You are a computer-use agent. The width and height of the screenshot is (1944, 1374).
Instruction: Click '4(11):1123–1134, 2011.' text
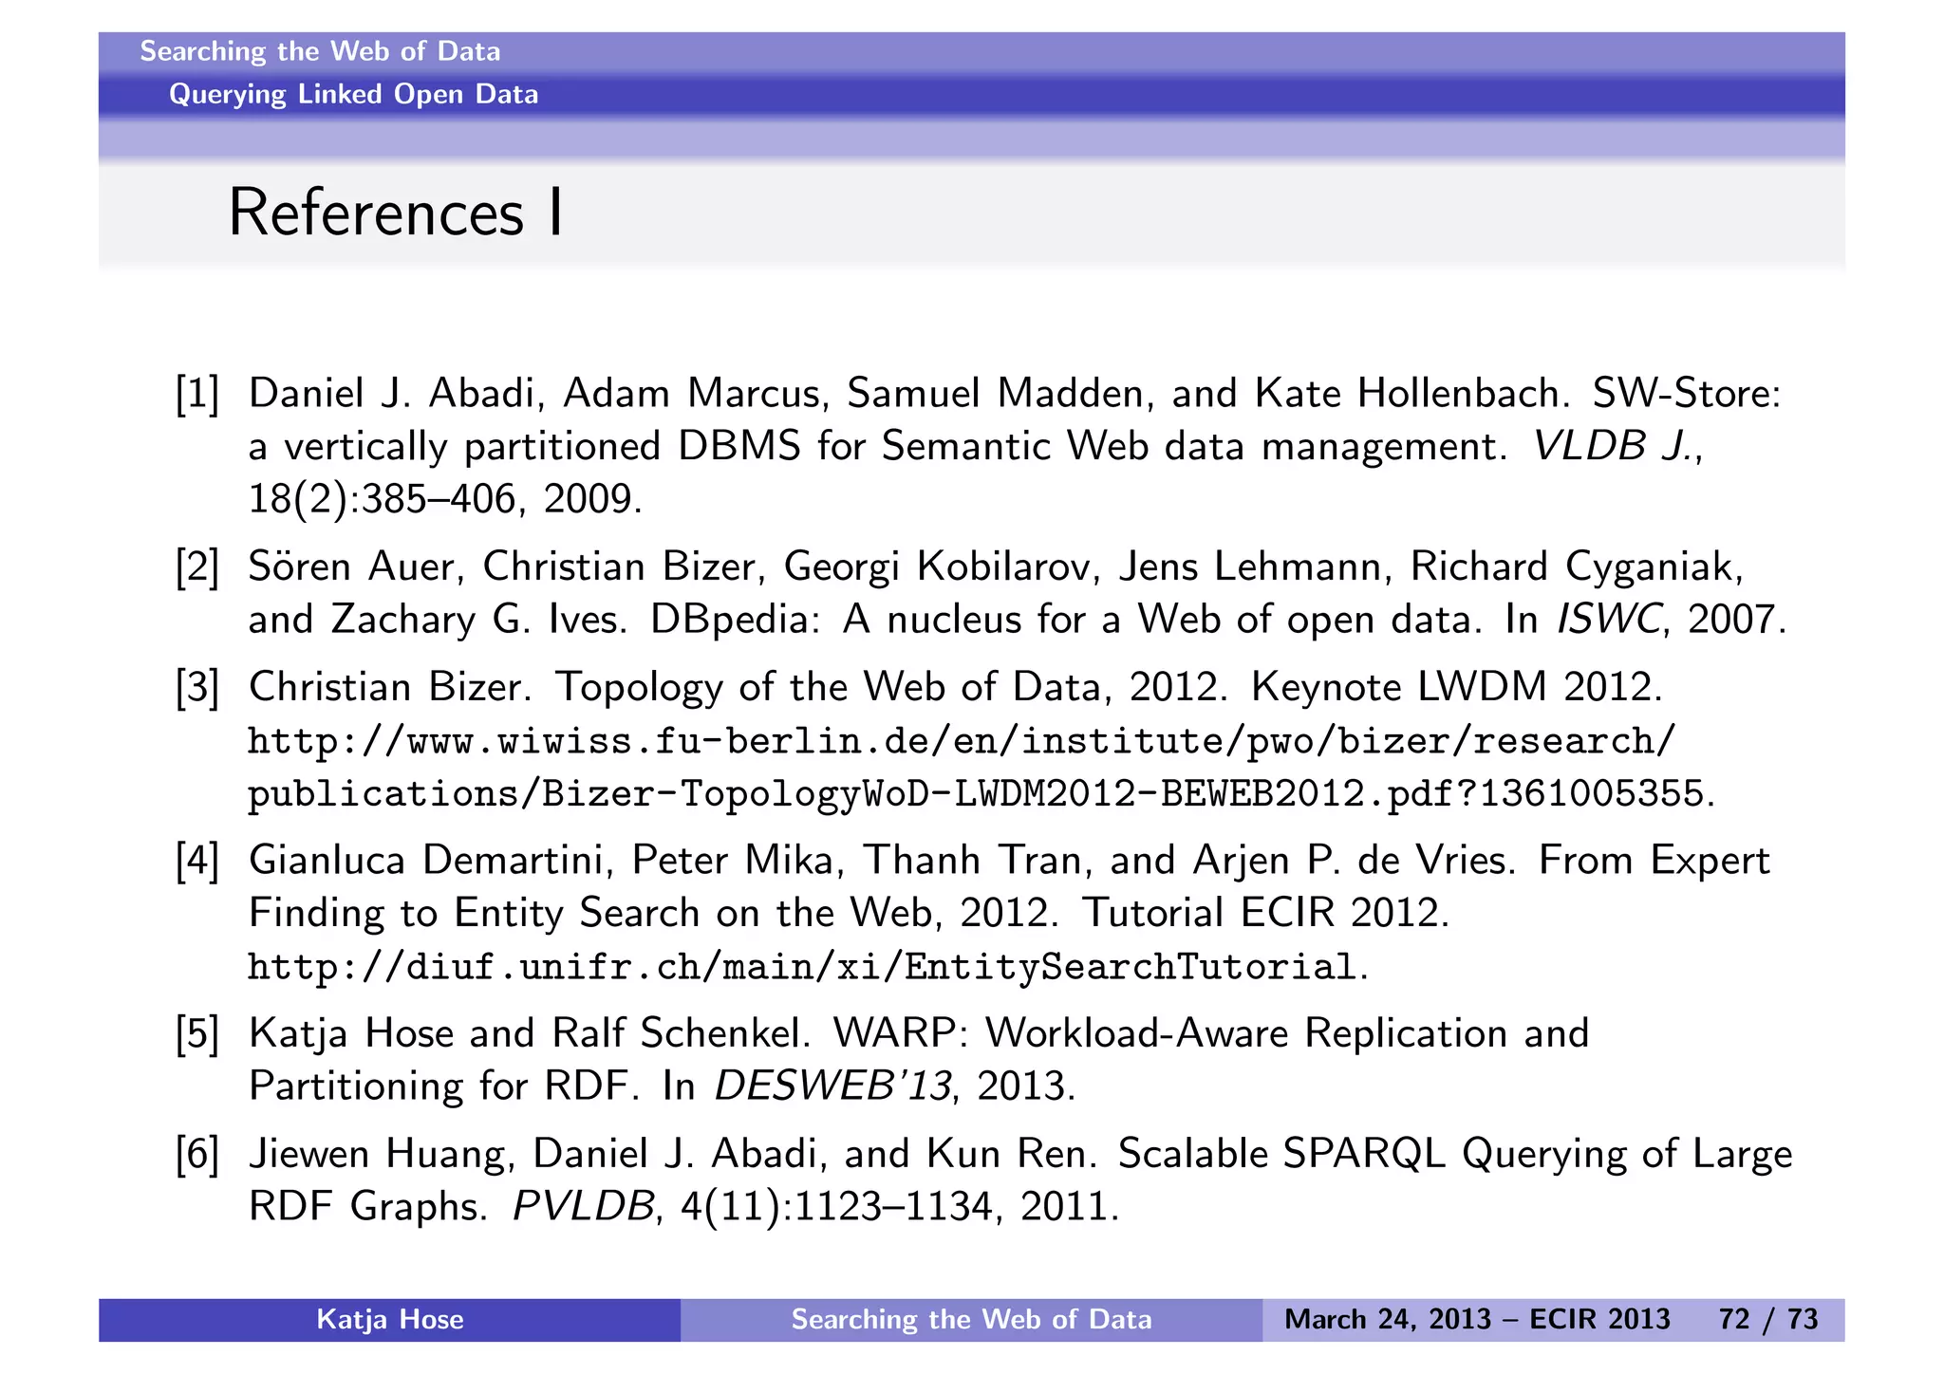coord(901,1207)
